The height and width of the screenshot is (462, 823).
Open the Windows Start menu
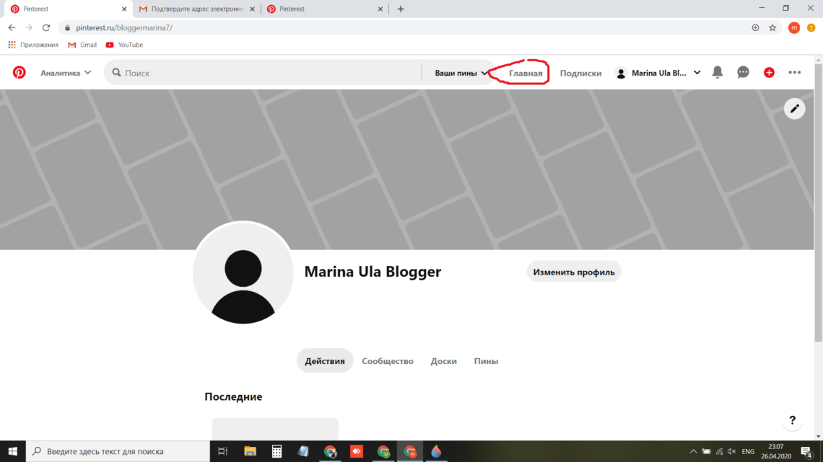click(x=12, y=451)
